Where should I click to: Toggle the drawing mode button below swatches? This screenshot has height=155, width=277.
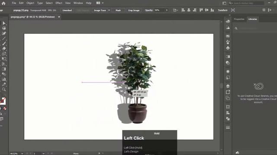point(1,114)
